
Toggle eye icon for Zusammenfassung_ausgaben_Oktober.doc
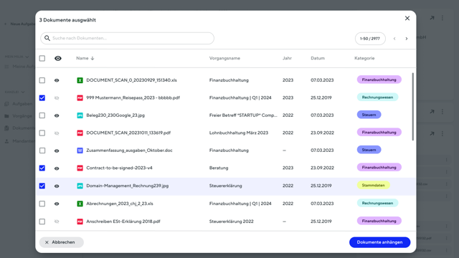(57, 150)
